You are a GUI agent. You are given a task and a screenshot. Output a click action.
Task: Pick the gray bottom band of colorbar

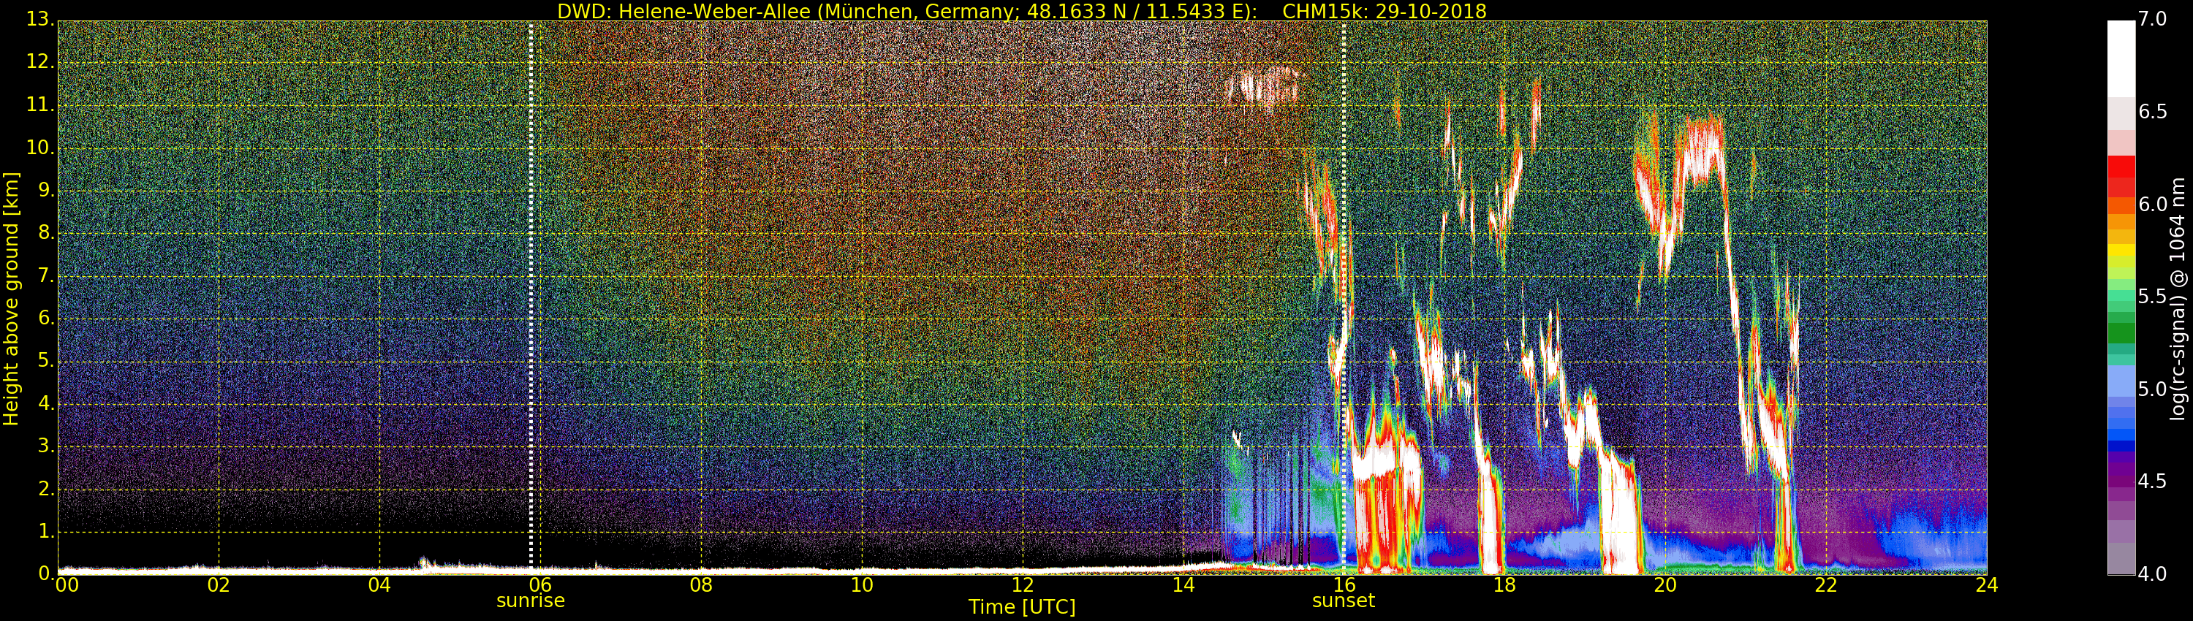(2121, 558)
